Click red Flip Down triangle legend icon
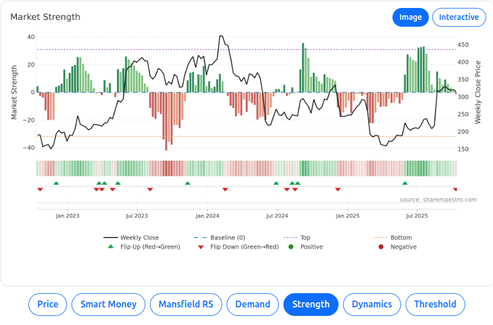The width and height of the screenshot is (493, 325). 200,247
